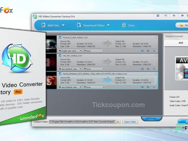Expand the Add Files dropdown arrow
This screenshot has width=188, height=141.
pyautogui.click(x=63, y=25)
